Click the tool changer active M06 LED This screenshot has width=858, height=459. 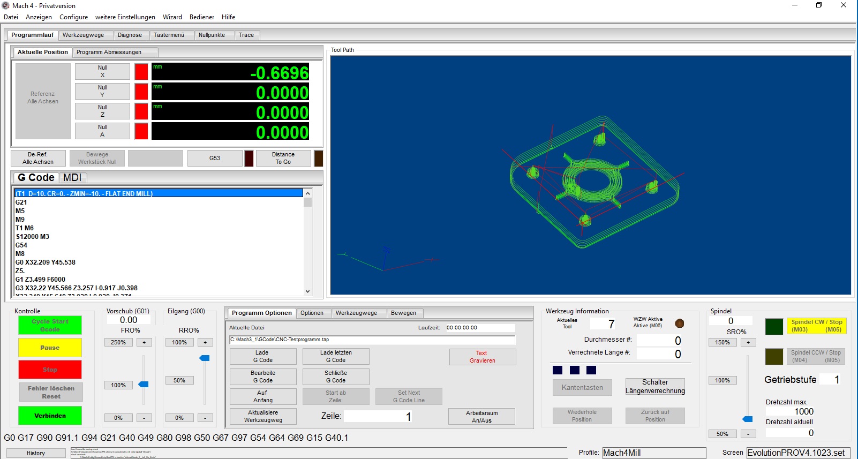[679, 323]
